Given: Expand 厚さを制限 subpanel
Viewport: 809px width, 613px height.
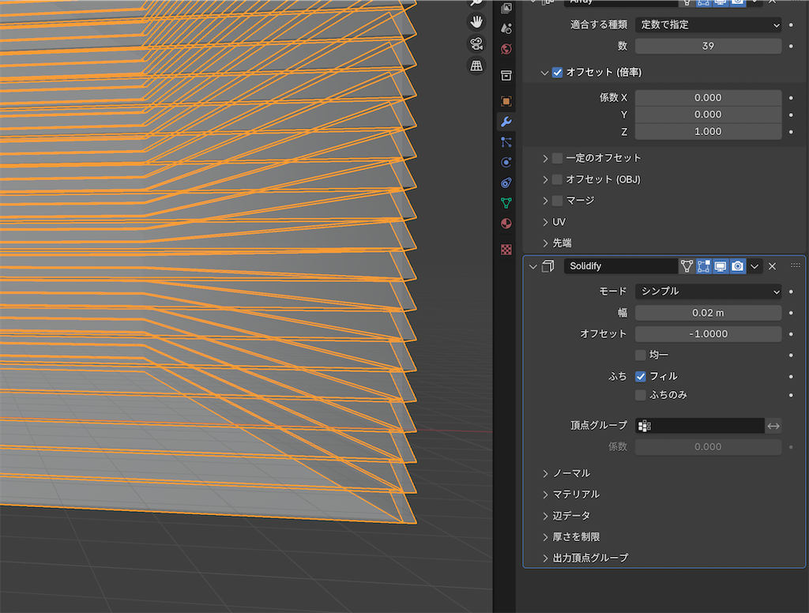Looking at the screenshot, I should coord(545,537).
